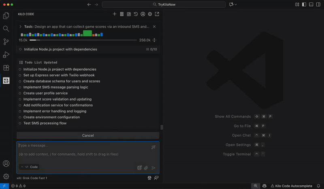Toggle 'Implement score validation and updating' todo
The height and width of the screenshot is (189, 324).
pos(20,99)
